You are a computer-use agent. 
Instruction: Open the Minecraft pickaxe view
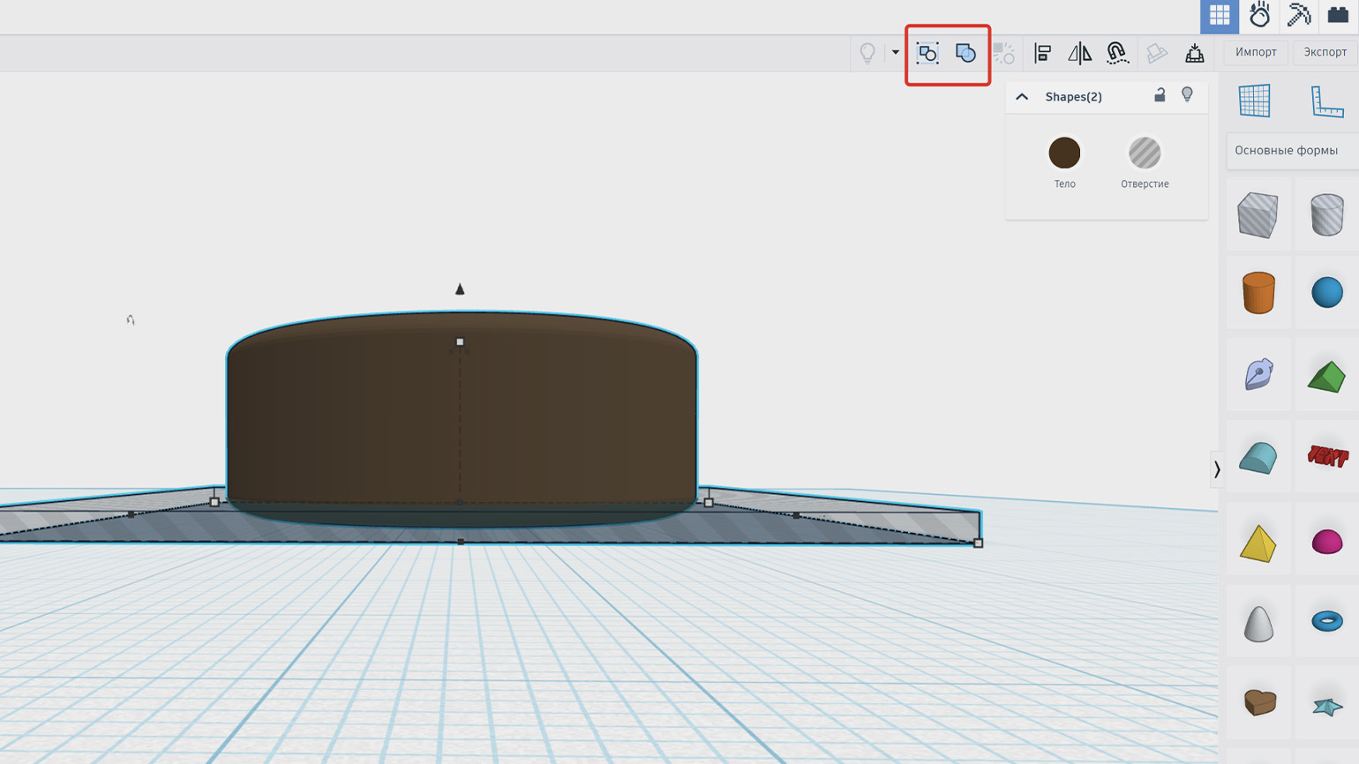coord(1299,15)
